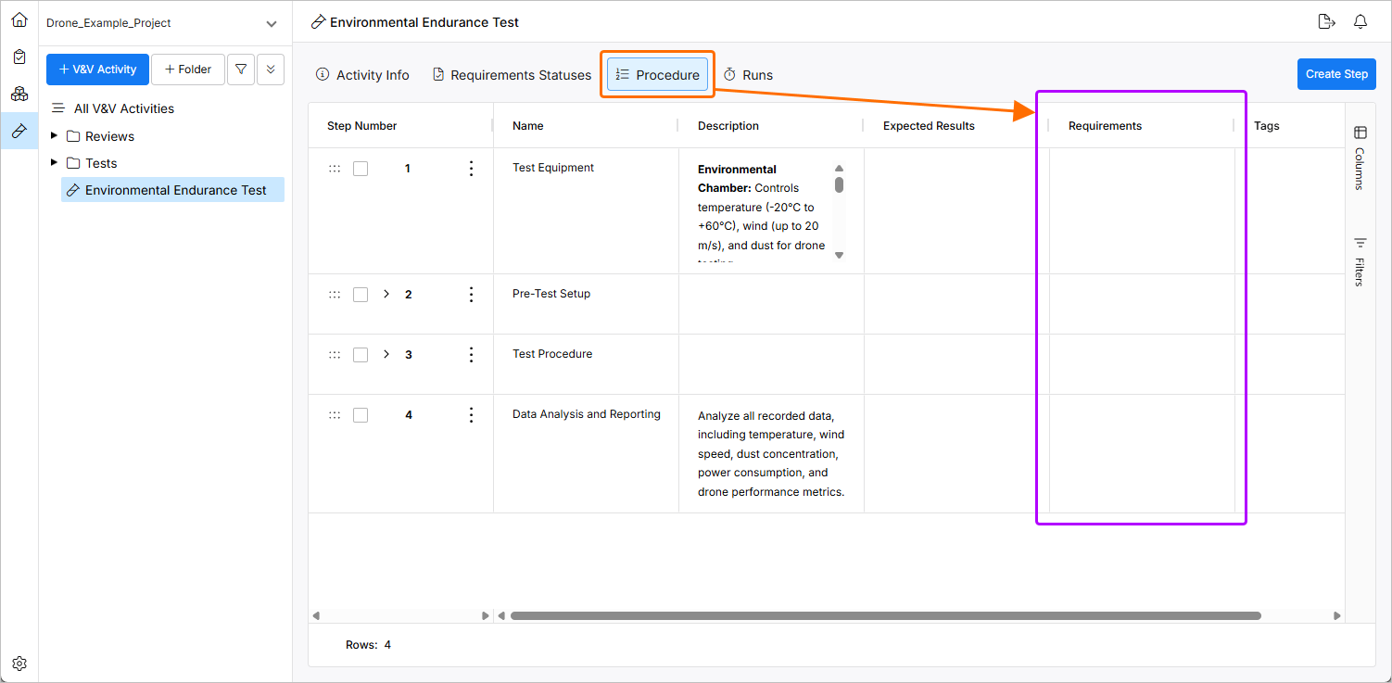Open settings gear at bottom left

coord(19,664)
